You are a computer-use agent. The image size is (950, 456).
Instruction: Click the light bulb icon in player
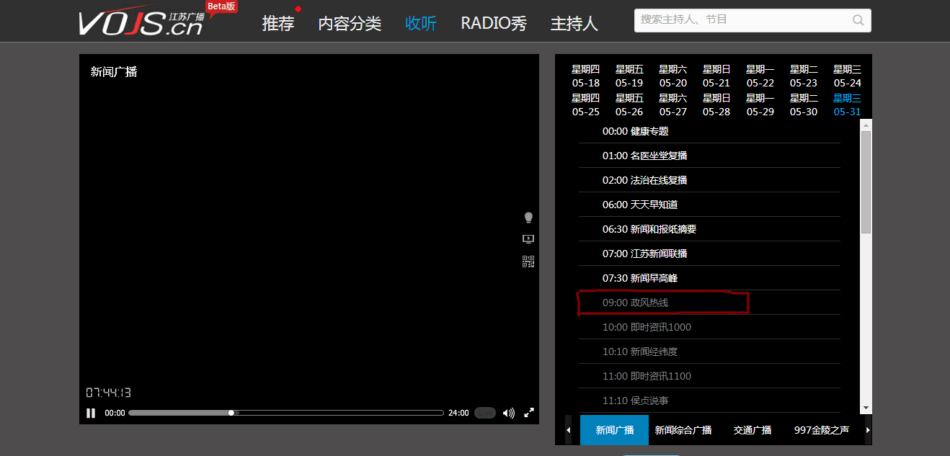[x=528, y=218]
